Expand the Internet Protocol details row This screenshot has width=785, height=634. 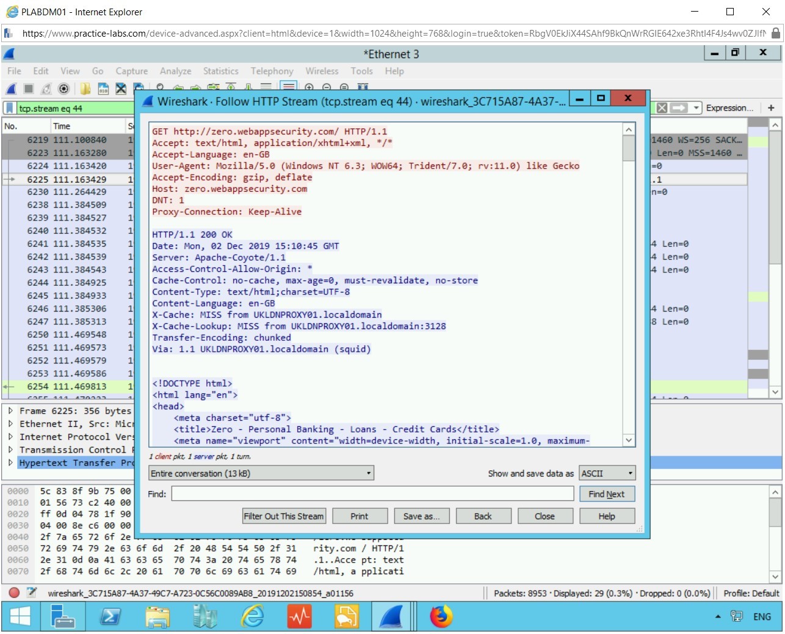pos(10,437)
